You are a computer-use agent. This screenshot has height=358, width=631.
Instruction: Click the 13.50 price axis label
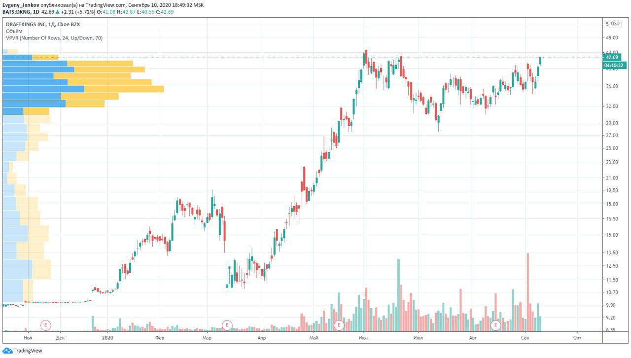(612, 252)
